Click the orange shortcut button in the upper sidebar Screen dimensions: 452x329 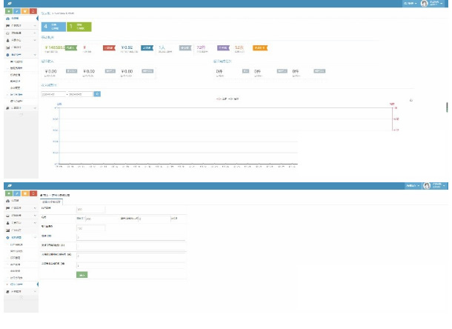[x=24, y=11]
